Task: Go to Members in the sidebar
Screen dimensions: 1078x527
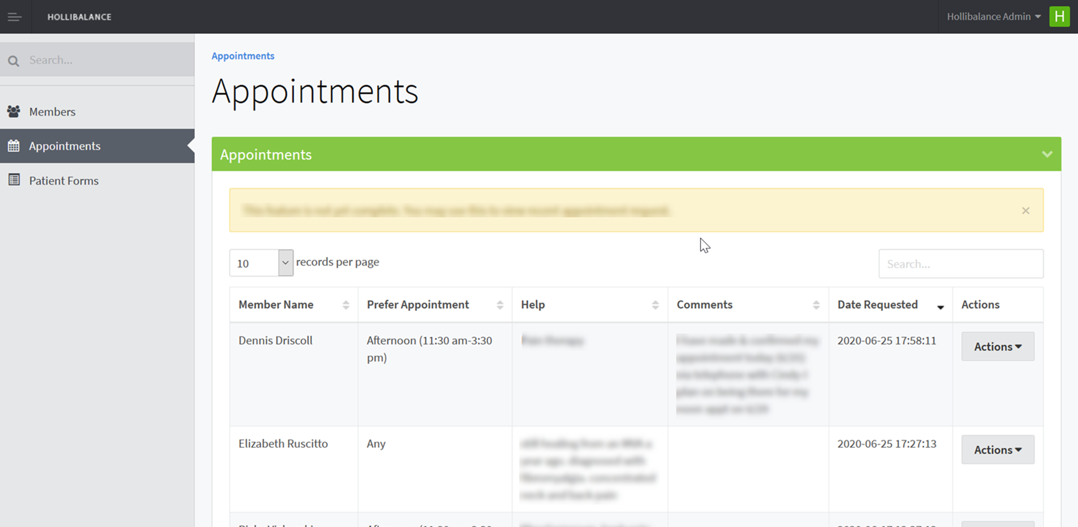Action: click(x=52, y=112)
